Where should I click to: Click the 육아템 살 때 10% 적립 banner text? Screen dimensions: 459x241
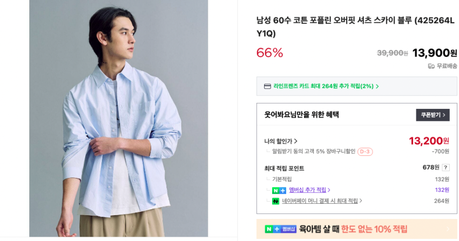click(353, 229)
